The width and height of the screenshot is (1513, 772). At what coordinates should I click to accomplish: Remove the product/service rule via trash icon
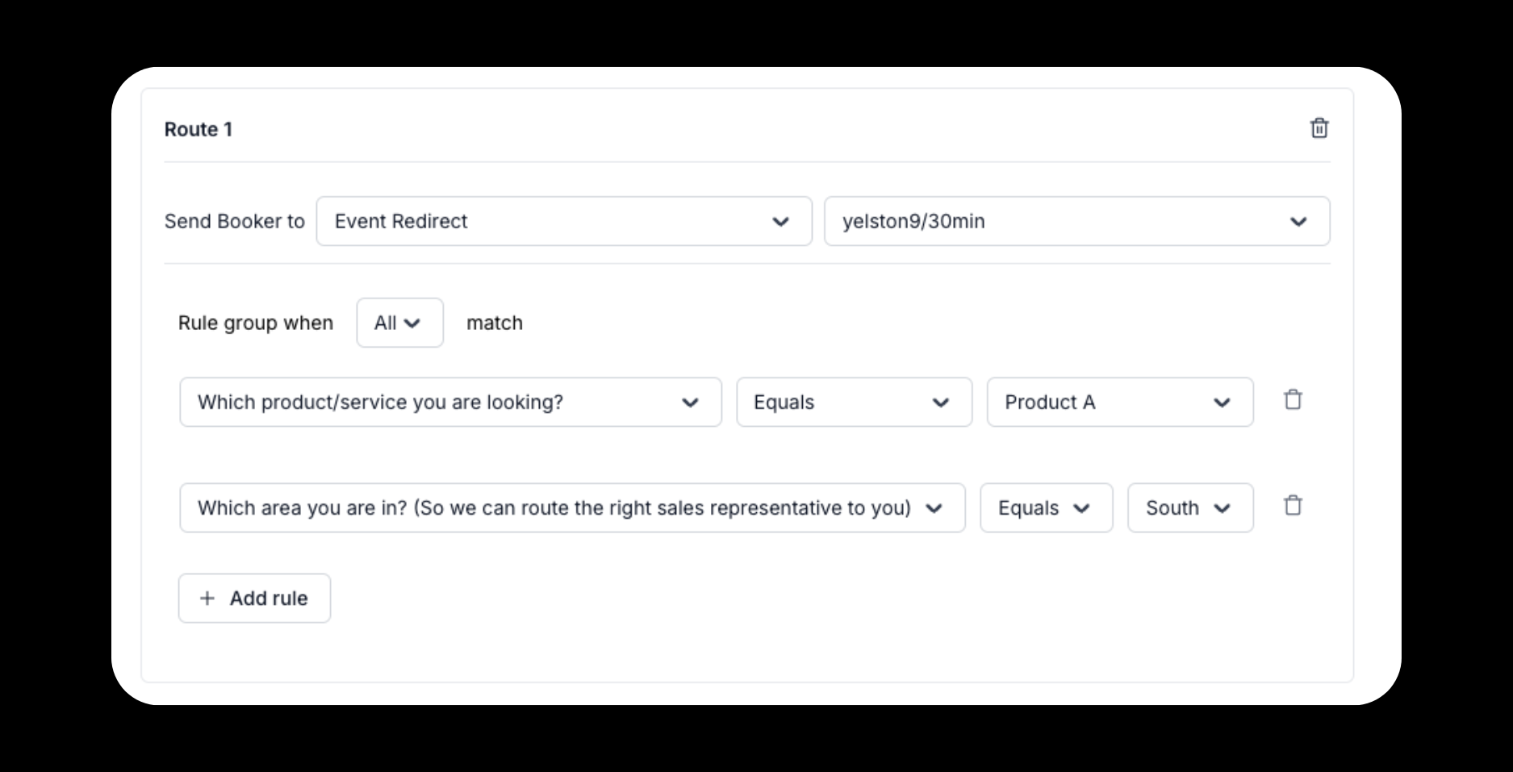point(1293,399)
